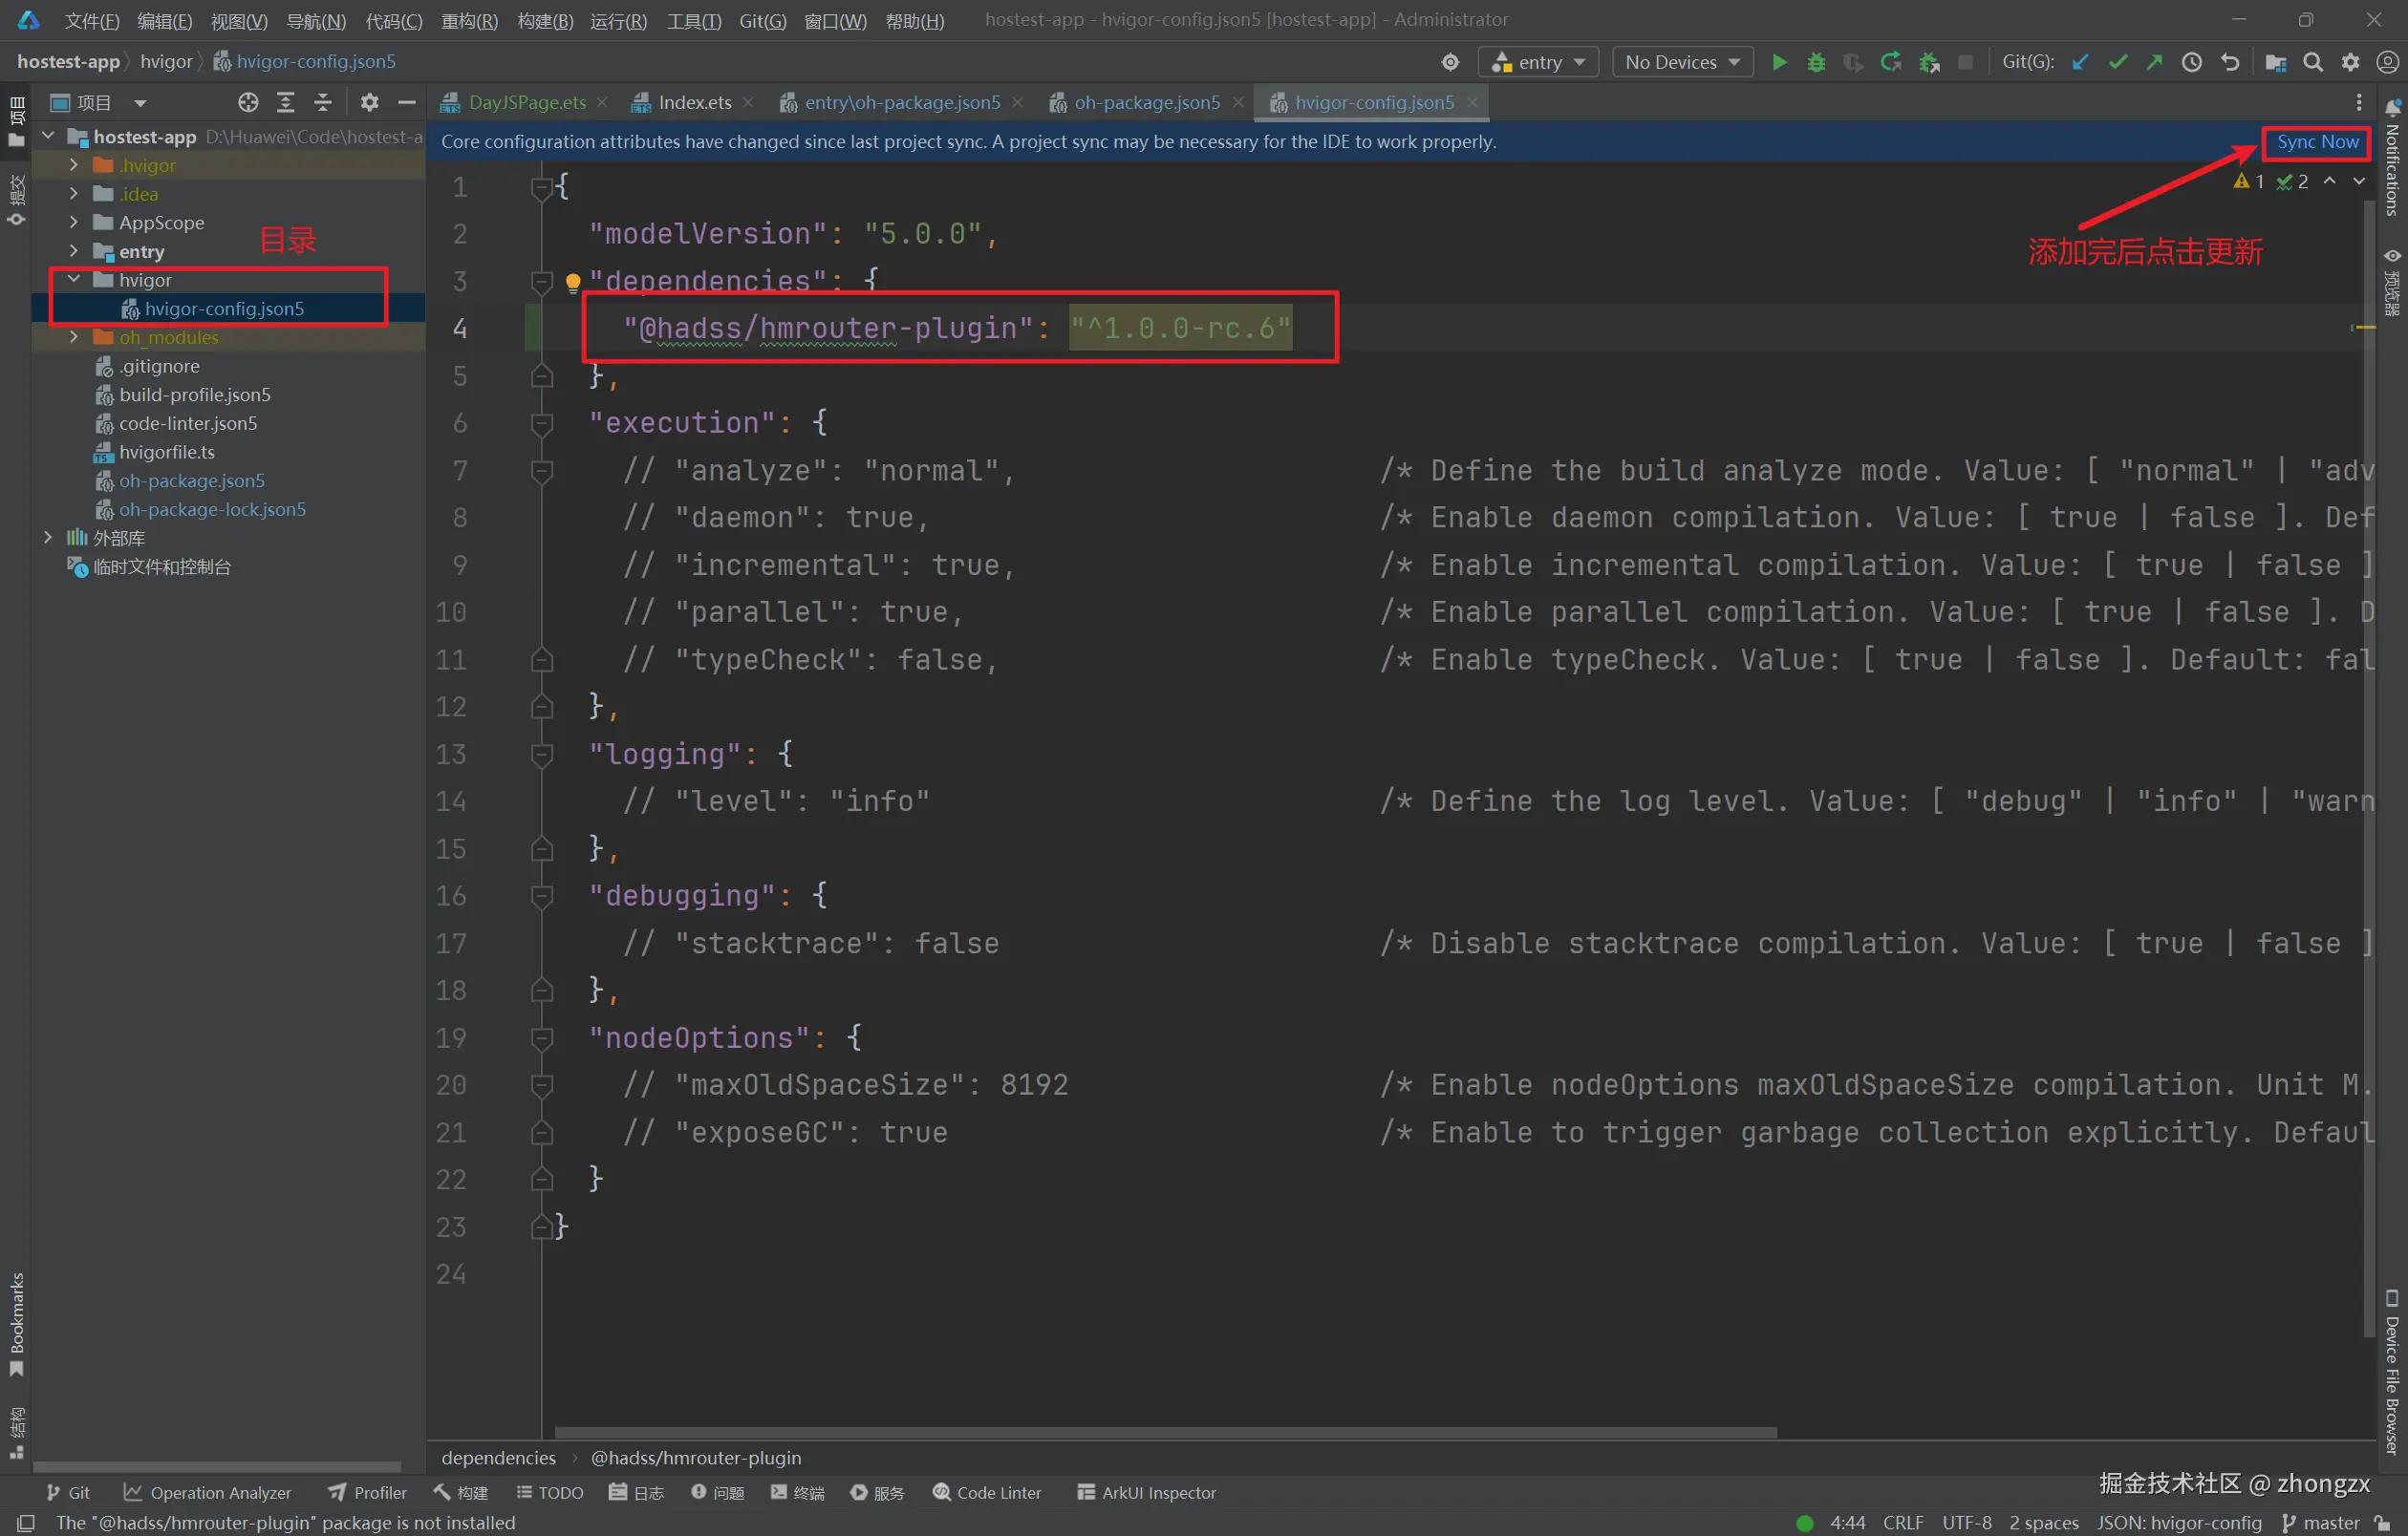Run the app with green play button
2408x1536 pixels.
[1779, 62]
